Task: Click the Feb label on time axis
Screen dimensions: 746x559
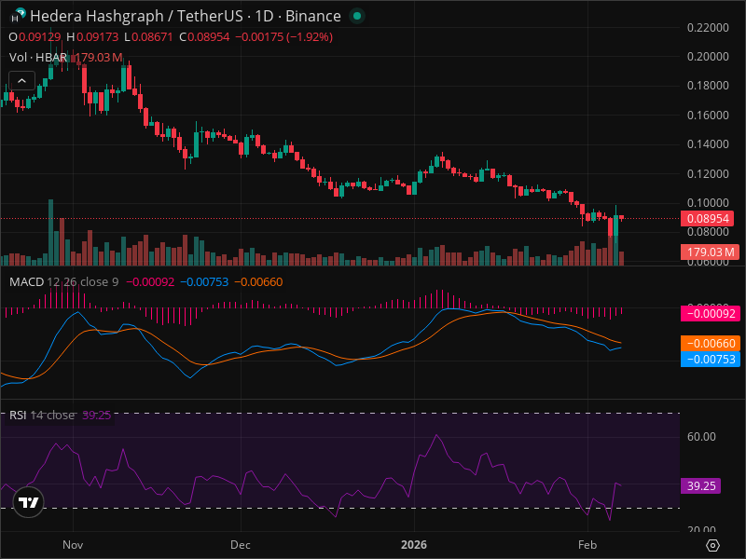Action: 587,545
